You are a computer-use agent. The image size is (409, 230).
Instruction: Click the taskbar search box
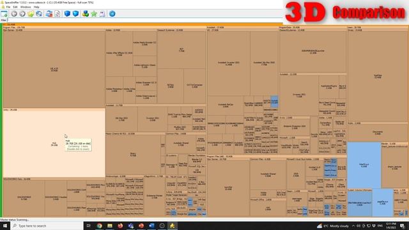coord(47,226)
